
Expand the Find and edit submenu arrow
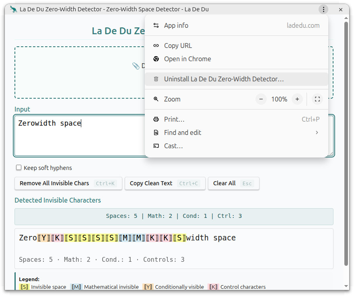[317, 132]
